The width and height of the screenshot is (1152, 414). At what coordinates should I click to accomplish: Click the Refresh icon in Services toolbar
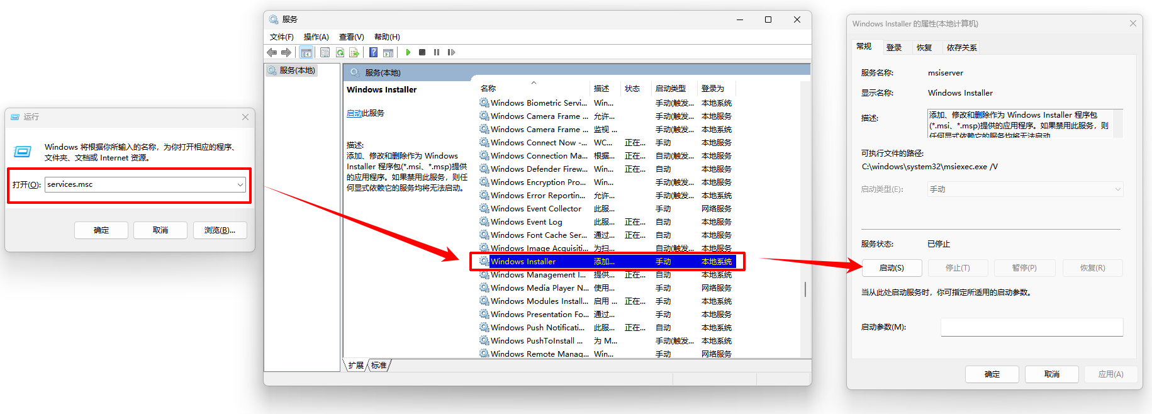(x=340, y=52)
